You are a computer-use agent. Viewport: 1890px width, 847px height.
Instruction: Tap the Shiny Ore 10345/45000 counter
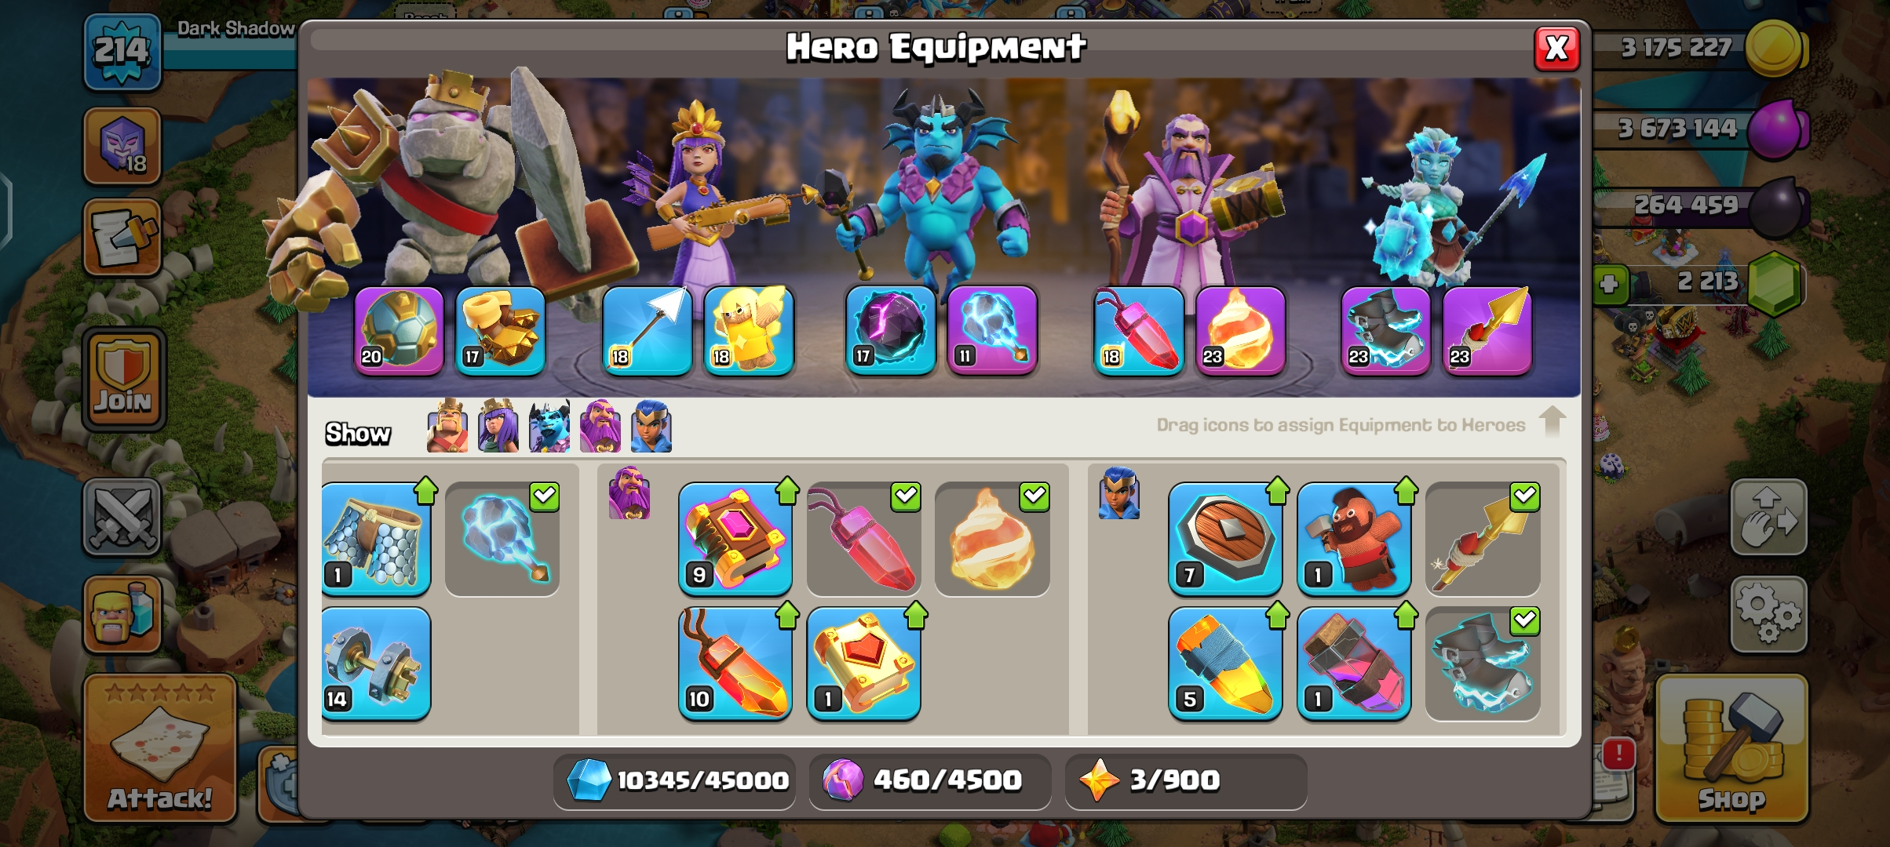[x=675, y=780]
